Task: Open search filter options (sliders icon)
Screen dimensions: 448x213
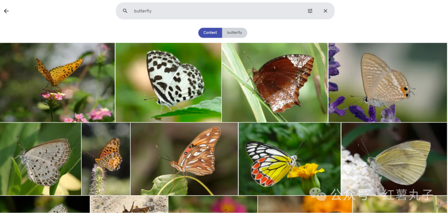Action: tap(310, 11)
